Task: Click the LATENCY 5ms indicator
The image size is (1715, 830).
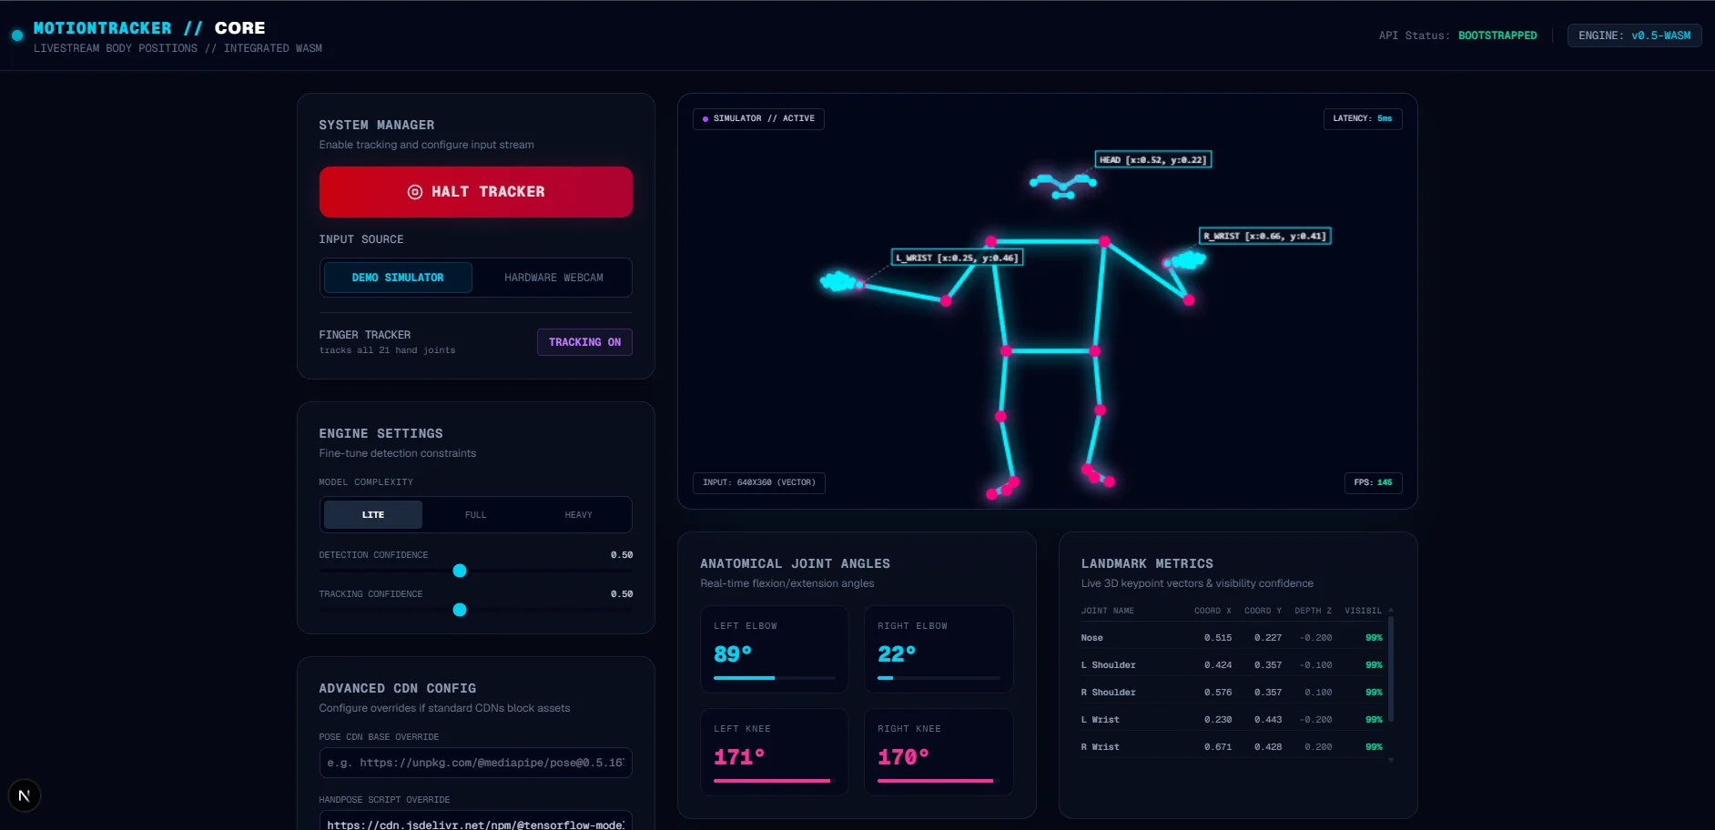Action: point(1362,118)
